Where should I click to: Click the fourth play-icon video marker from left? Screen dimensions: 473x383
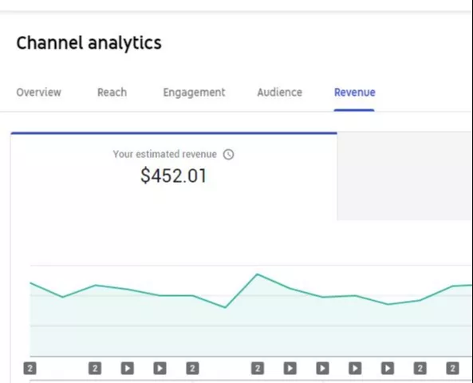(322, 368)
